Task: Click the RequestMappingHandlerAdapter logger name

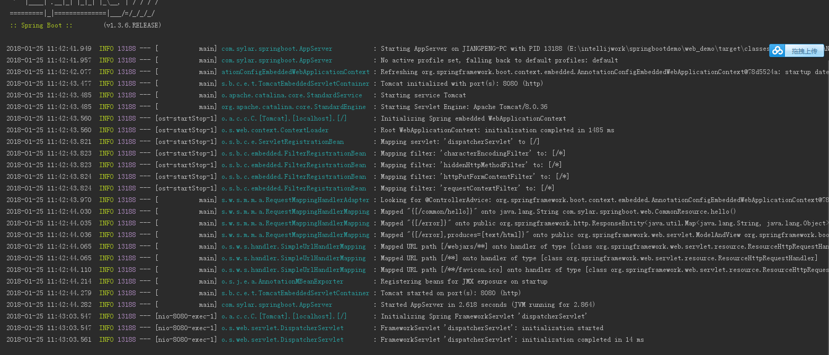Action: [295, 200]
